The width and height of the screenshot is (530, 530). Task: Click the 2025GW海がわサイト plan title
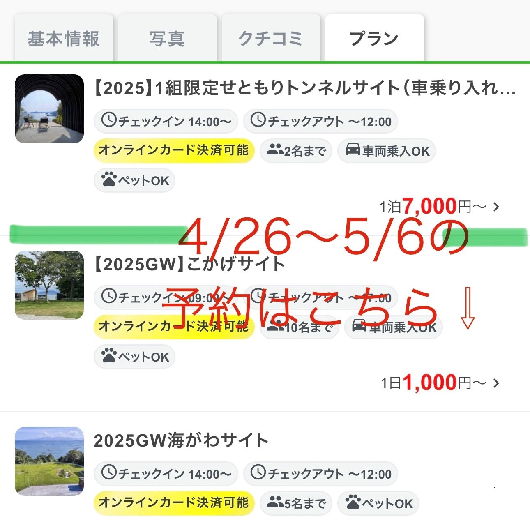pos(181,440)
